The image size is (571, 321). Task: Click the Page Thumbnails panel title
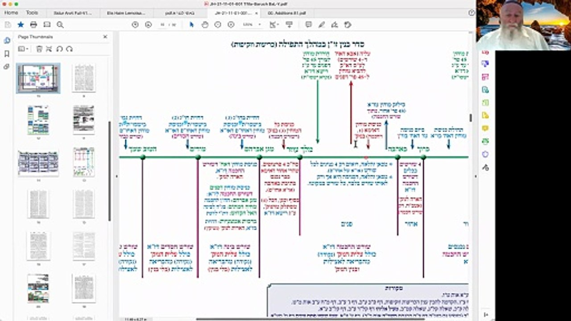36,37
